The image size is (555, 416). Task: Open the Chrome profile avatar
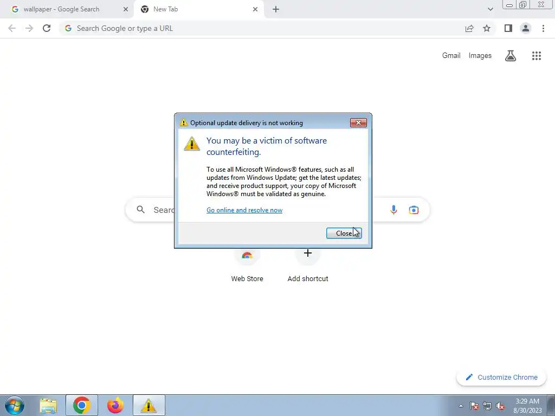[526, 28]
